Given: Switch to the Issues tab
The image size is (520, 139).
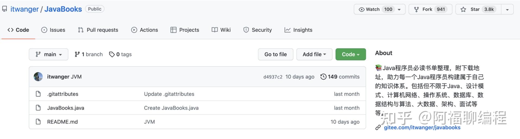Looking at the screenshot, I should pos(53,30).
